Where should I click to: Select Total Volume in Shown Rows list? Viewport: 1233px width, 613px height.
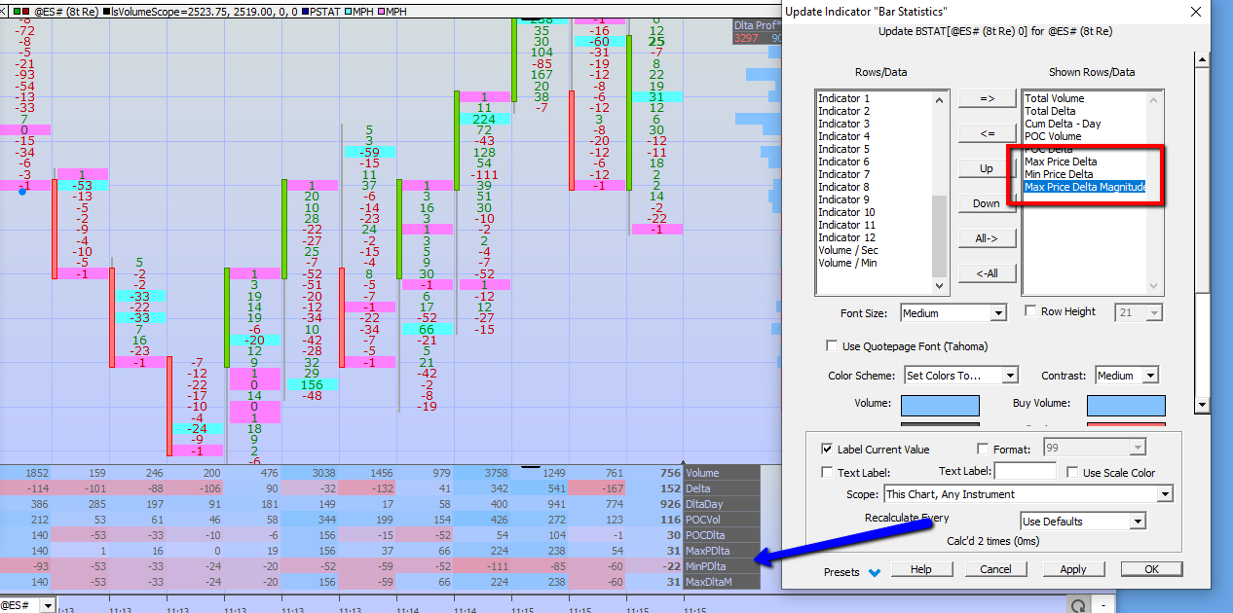[1054, 98]
